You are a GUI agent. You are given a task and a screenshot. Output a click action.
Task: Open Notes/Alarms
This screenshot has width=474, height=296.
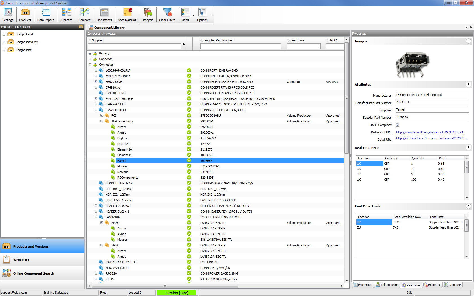pos(127,14)
